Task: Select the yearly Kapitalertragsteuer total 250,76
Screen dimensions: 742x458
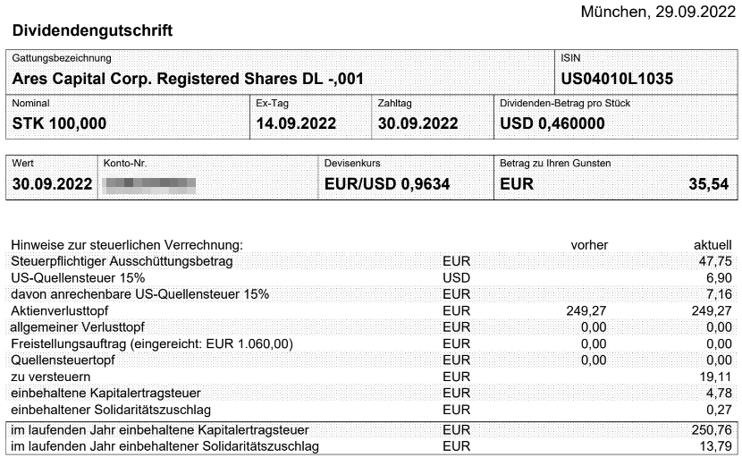Action: [712, 430]
